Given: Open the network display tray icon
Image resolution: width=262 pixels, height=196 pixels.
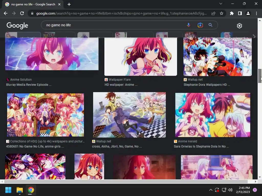Looking at the screenshot, I should 224,190.
